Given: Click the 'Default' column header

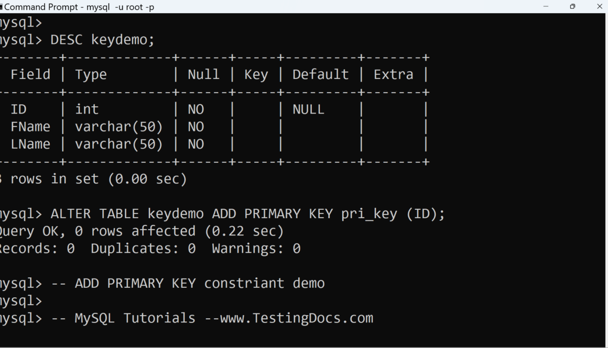Looking at the screenshot, I should click(x=320, y=74).
